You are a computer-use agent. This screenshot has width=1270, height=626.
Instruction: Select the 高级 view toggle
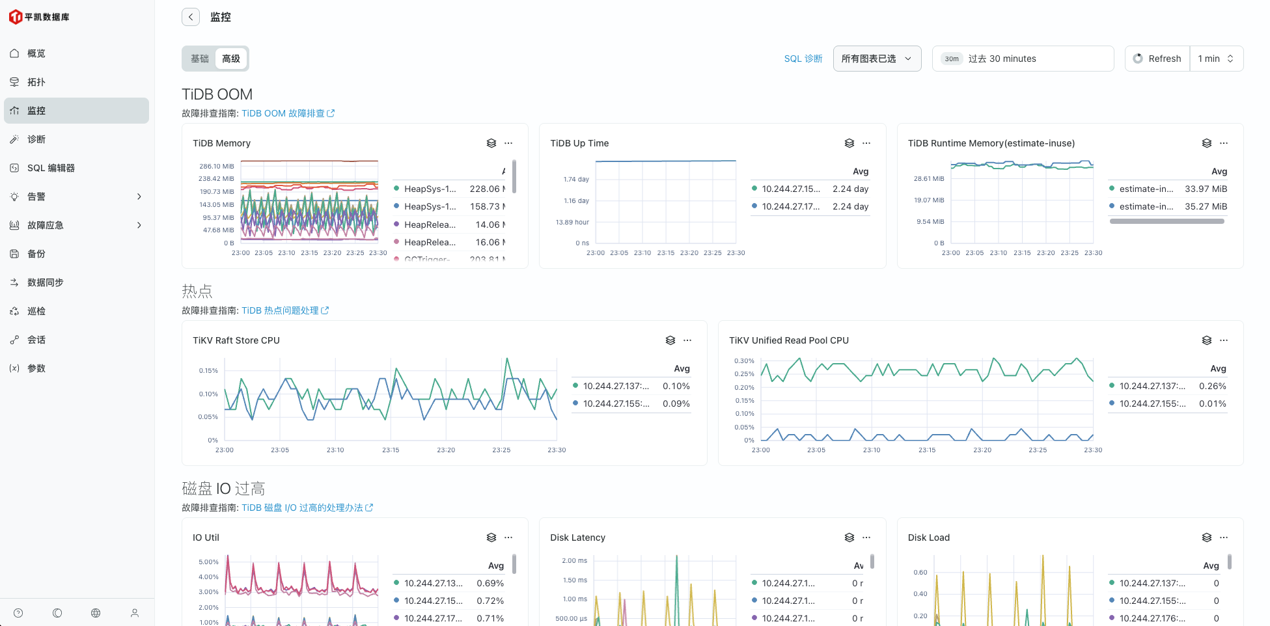coord(231,59)
